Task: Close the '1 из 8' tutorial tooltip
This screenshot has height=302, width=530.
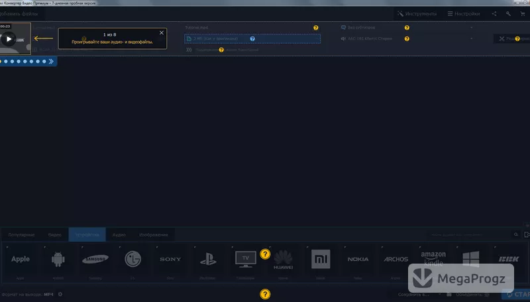Action: [162, 32]
